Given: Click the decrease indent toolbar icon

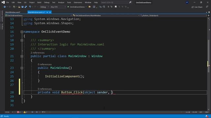Looking at the screenshot, I should tap(101, 7).
